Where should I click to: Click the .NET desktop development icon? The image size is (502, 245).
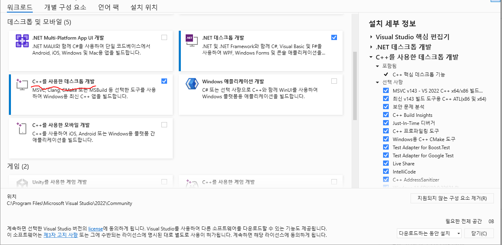pyautogui.click(x=191, y=40)
